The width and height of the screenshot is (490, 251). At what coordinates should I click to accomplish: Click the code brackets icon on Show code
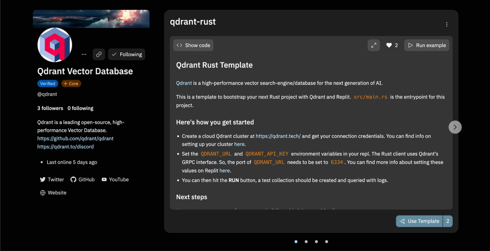(x=179, y=45)
